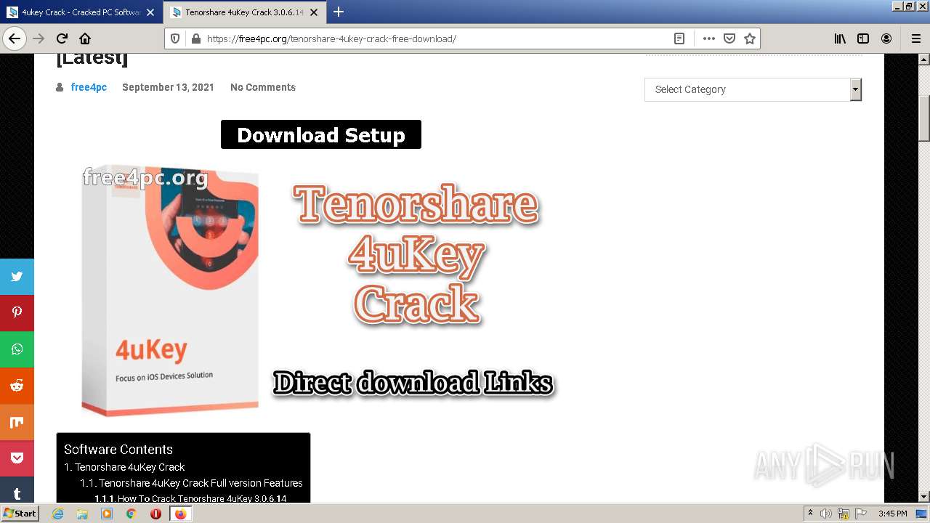Click the September 13, 2021 date

tap(168, 87)
